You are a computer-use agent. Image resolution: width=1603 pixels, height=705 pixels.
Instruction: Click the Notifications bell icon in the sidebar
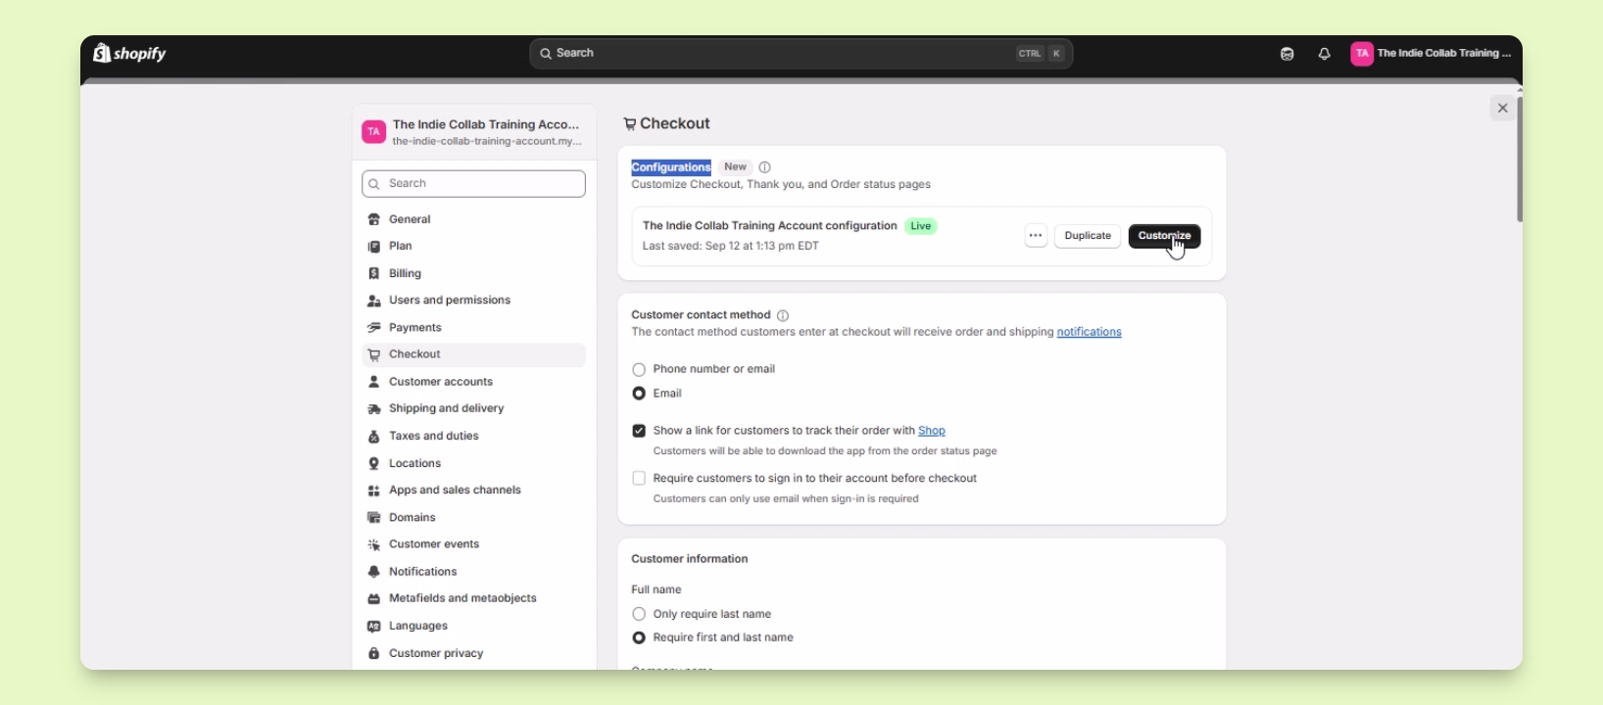click(x=373, y=572)
